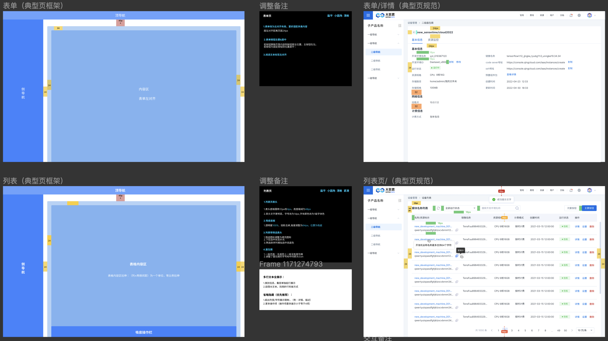608x341 pixels.
Task: Expand first 一级导航 chevron in list page sidebar
Action: point(398,210)
